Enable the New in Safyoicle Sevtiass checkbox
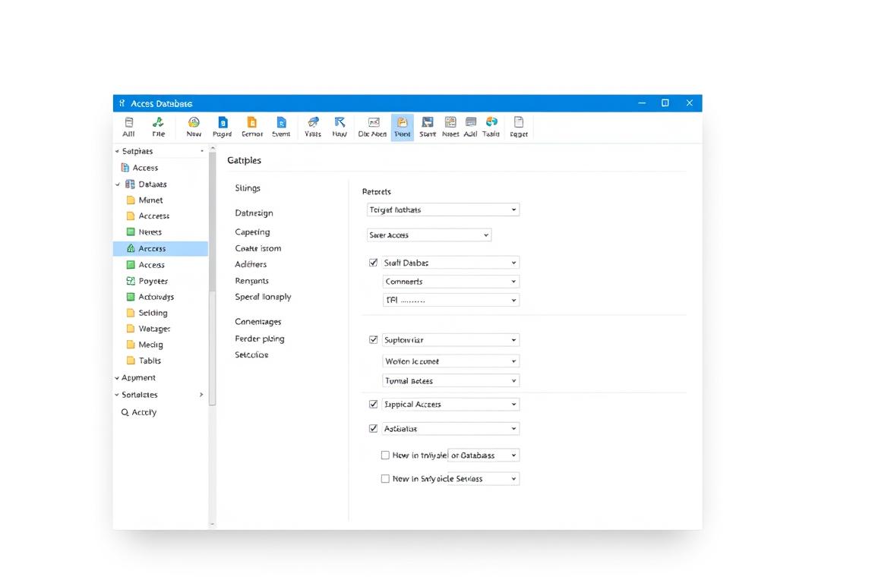Viewport: 875px width, 583px height. pyautogui.click(x=385, y=479)
